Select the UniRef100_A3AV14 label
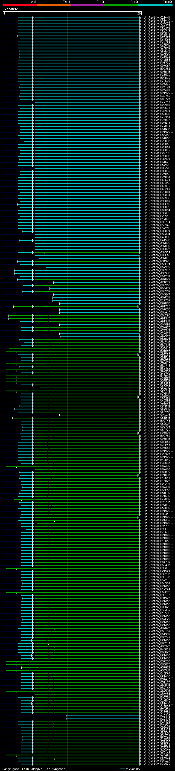 coord(157,252)
